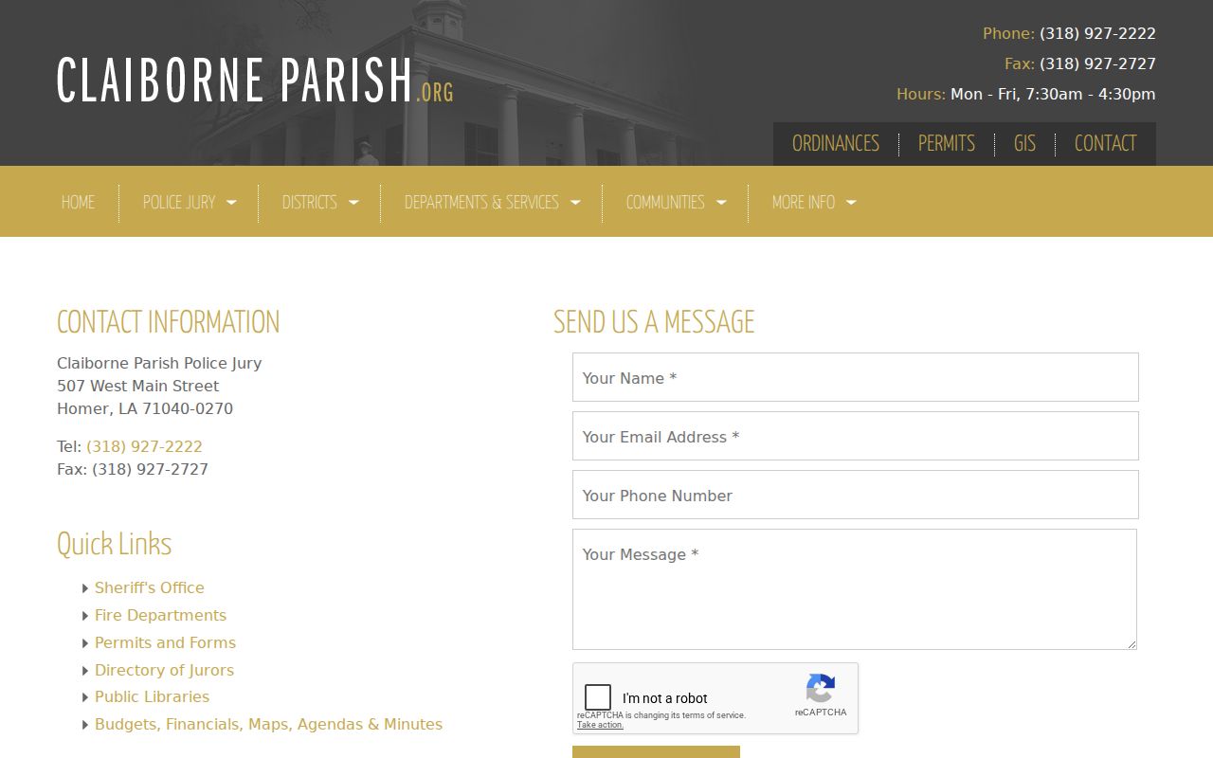Expand the Districts menu arrow

(x=353, y=203)
